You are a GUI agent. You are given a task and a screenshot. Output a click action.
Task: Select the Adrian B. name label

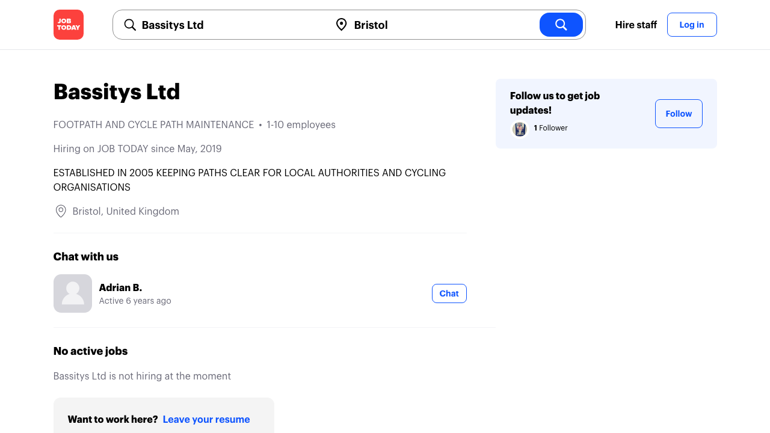(120, 287)
